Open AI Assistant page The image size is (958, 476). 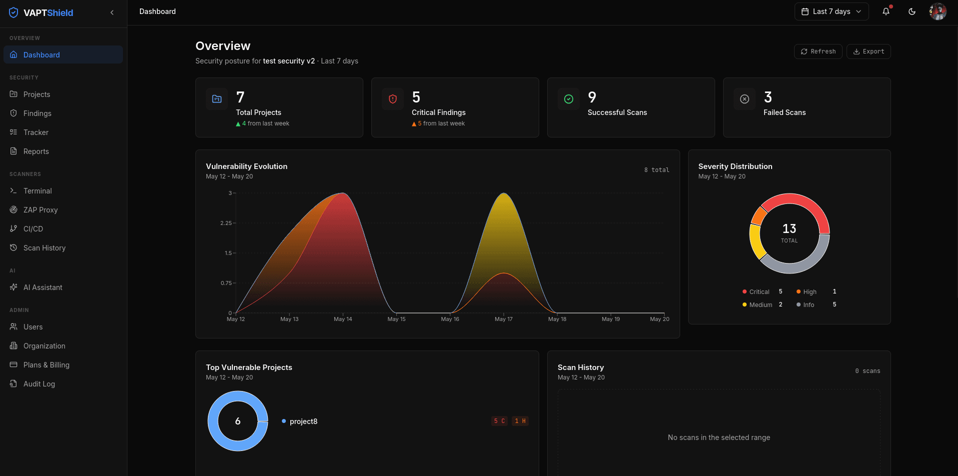click(x=63, y=287)
